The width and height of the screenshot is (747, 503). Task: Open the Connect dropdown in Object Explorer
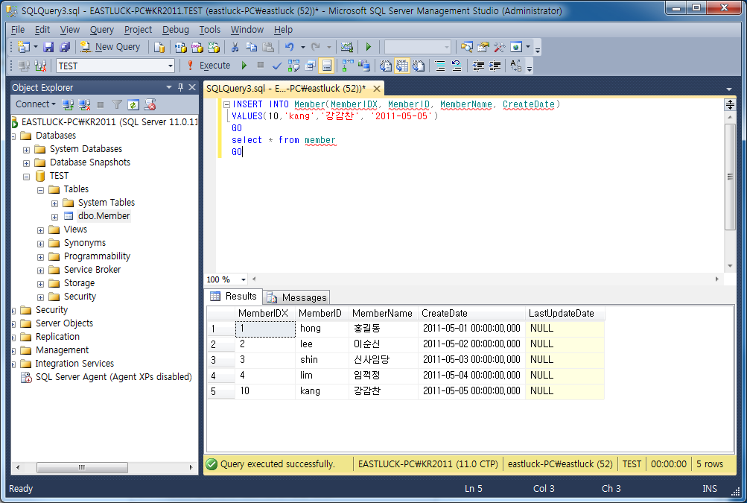click(x=35, y=104)
